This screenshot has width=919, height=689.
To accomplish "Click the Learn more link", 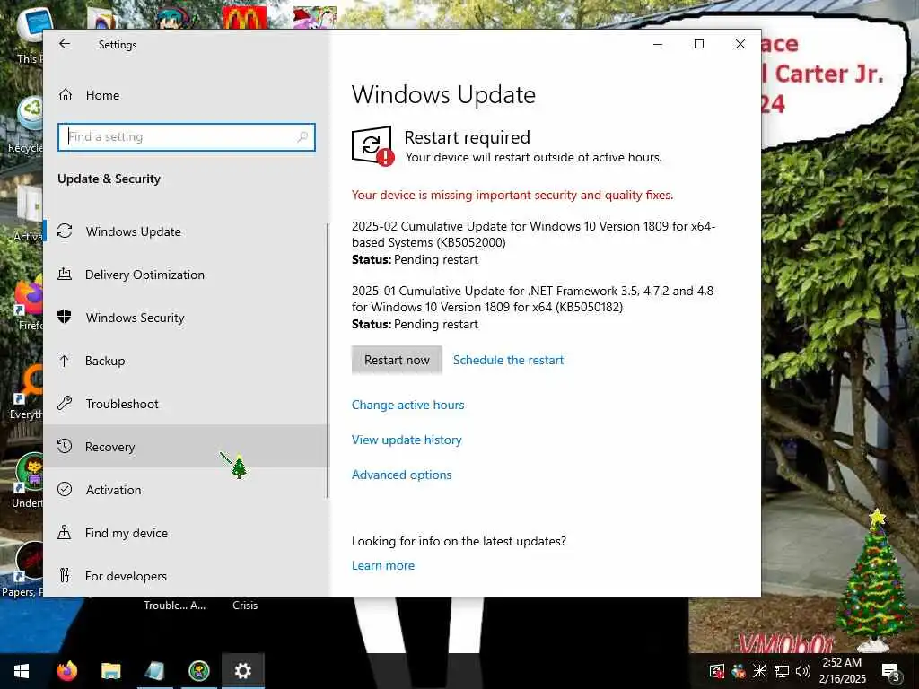I will point(383,565).
